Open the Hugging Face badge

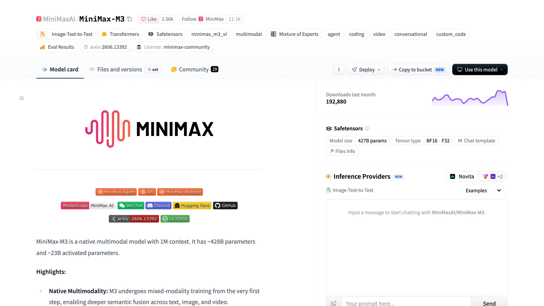coord(192,205)
